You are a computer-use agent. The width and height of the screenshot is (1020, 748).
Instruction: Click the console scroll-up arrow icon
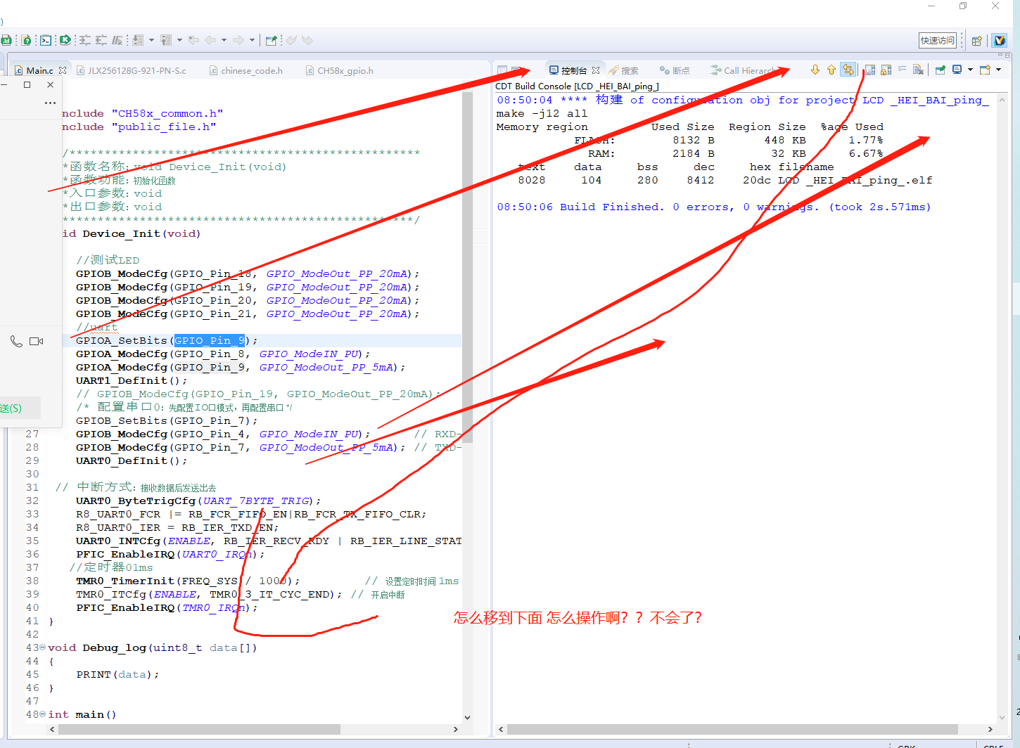pyautogui.click(x=831, y=70)
